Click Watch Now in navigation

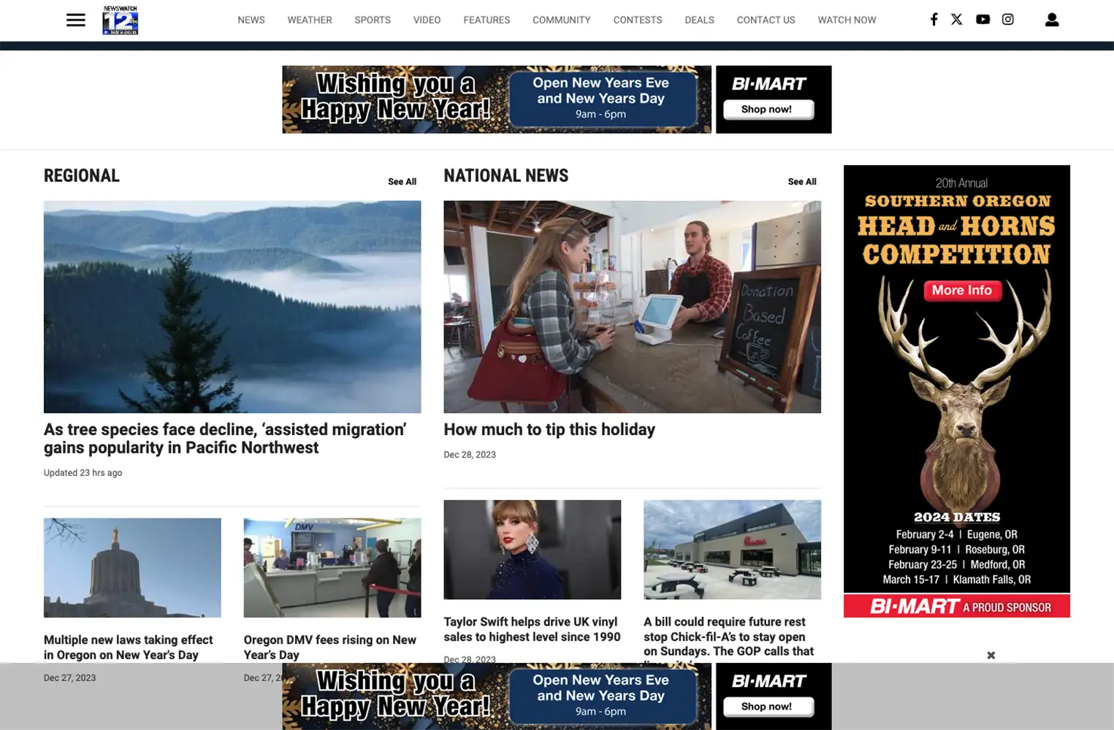click(847, 20)
